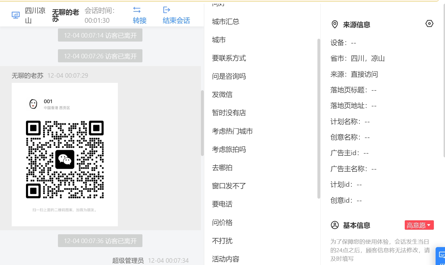Choose quick reply 窗口发不了
Image resolution: width=445 pixels, height=265 pixels.
(229, 186)
